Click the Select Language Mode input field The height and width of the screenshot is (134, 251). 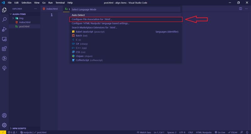tap(125, 10)
